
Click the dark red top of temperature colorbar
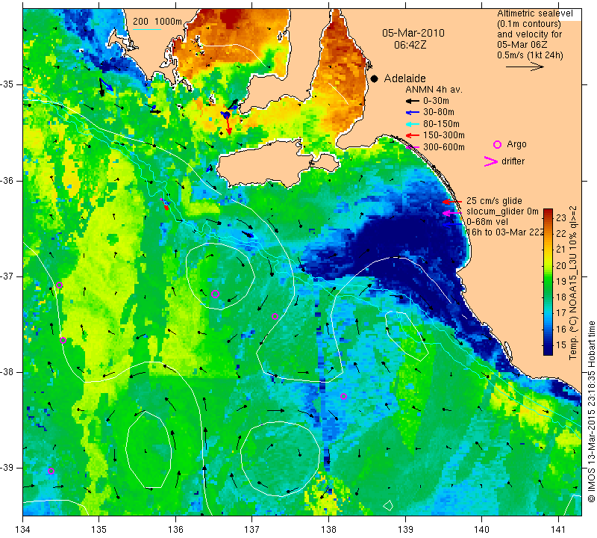pyautogui.click(x=548, y=212)
